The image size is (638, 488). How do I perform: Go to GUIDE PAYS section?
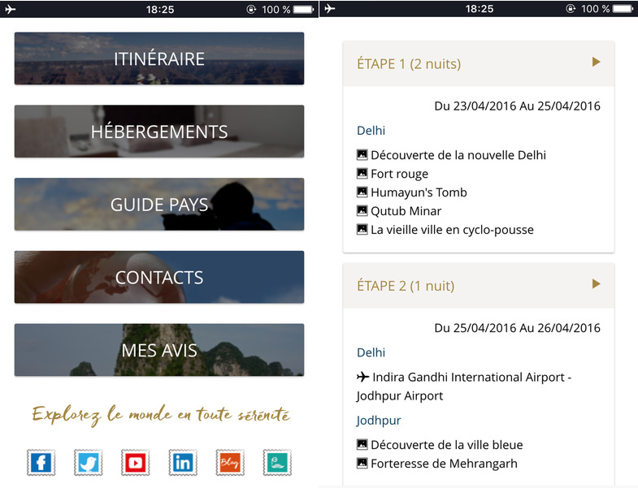tap(159, 205)
